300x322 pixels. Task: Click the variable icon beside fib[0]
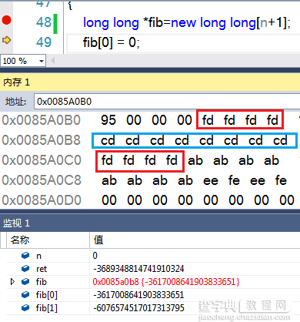pos(25,294)
